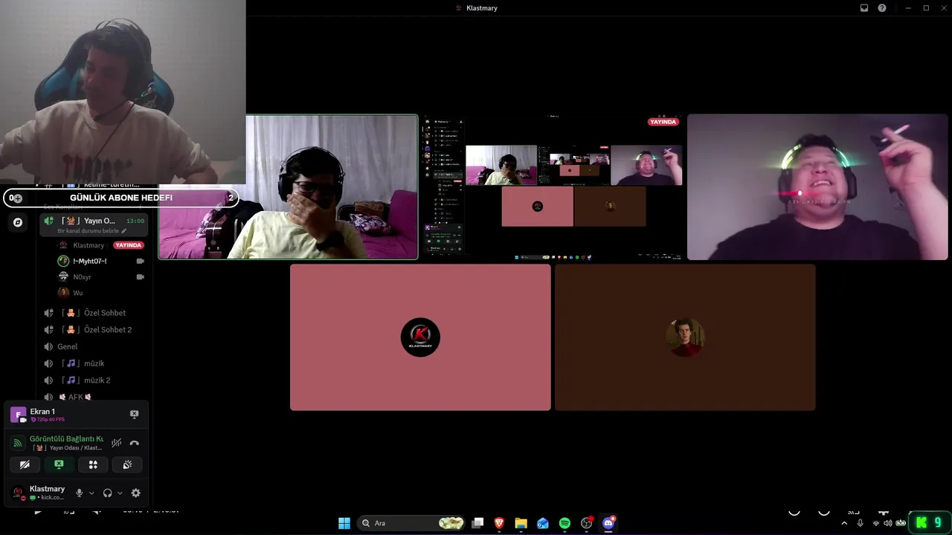The height and width of the screenshot is (535, 952).
Task: Open Yayın Odası voice channel
Action: click(x=93, y=221)
